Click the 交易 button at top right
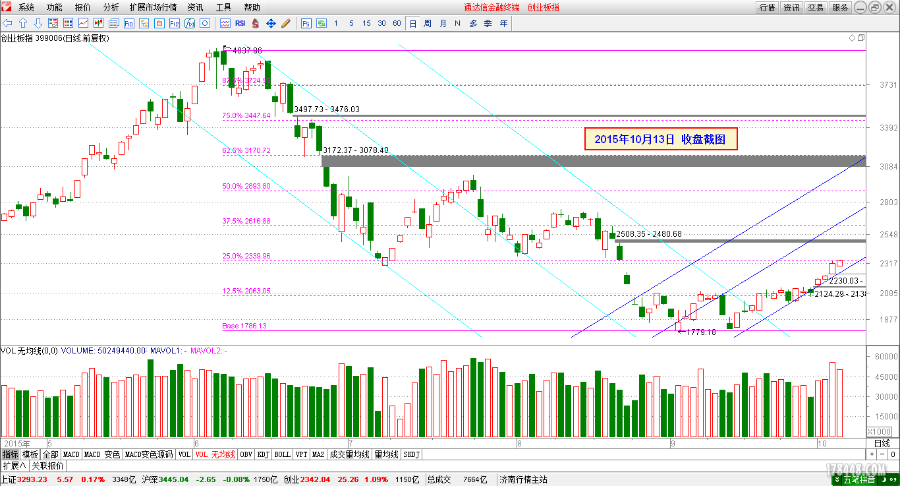Screen dimensions: 900x486 [816, 7]
